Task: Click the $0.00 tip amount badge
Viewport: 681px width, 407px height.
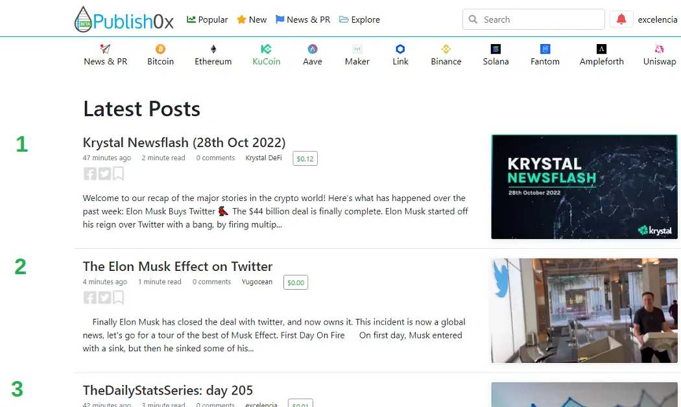Action: coord(296,283)
